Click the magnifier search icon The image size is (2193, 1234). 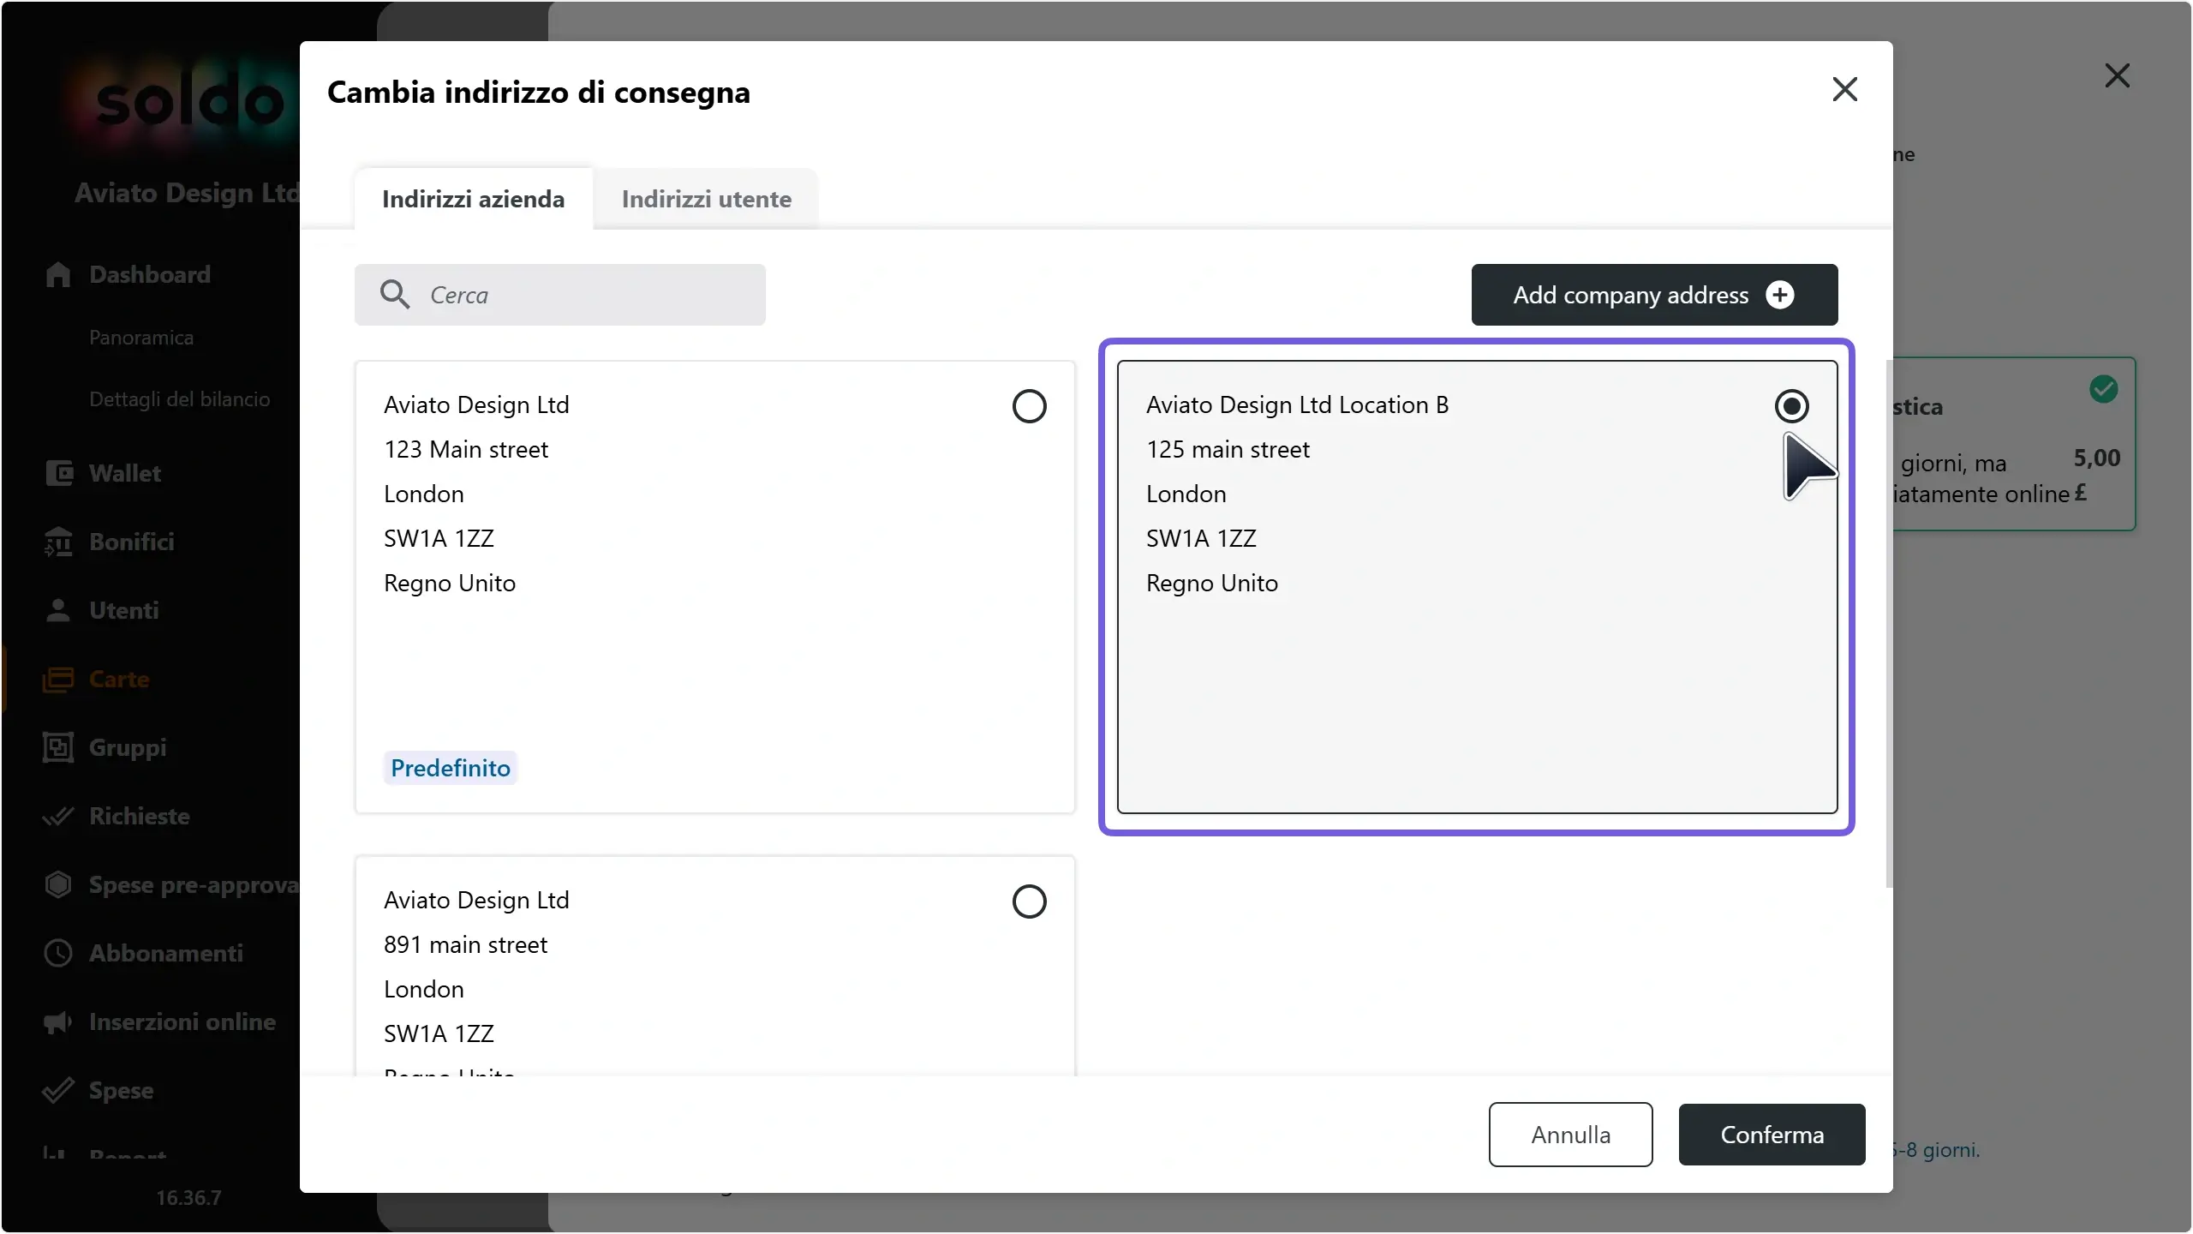point(395,294)
